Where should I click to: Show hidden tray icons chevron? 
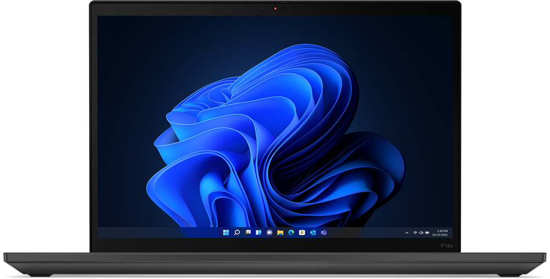pyautogui.click(x=407, y=233)
